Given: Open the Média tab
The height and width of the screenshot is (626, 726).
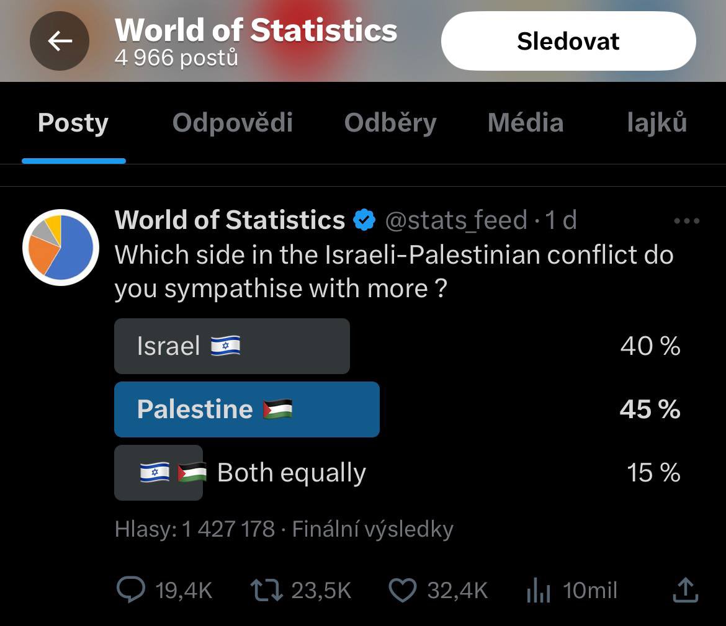Looking at the screenshot, I should pyautogui.click(x=526, y=123).
